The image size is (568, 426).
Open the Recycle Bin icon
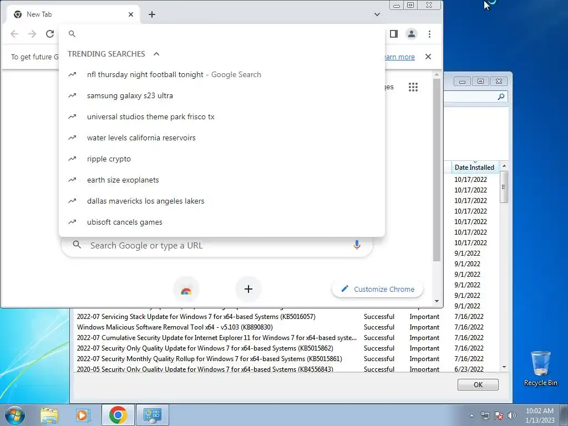coord(540,368)
